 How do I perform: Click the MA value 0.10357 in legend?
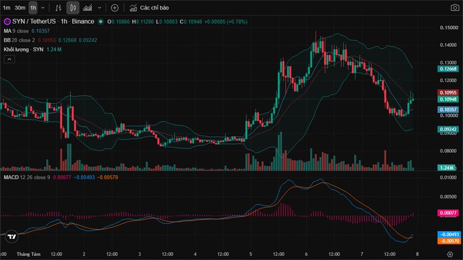[41, 31]
